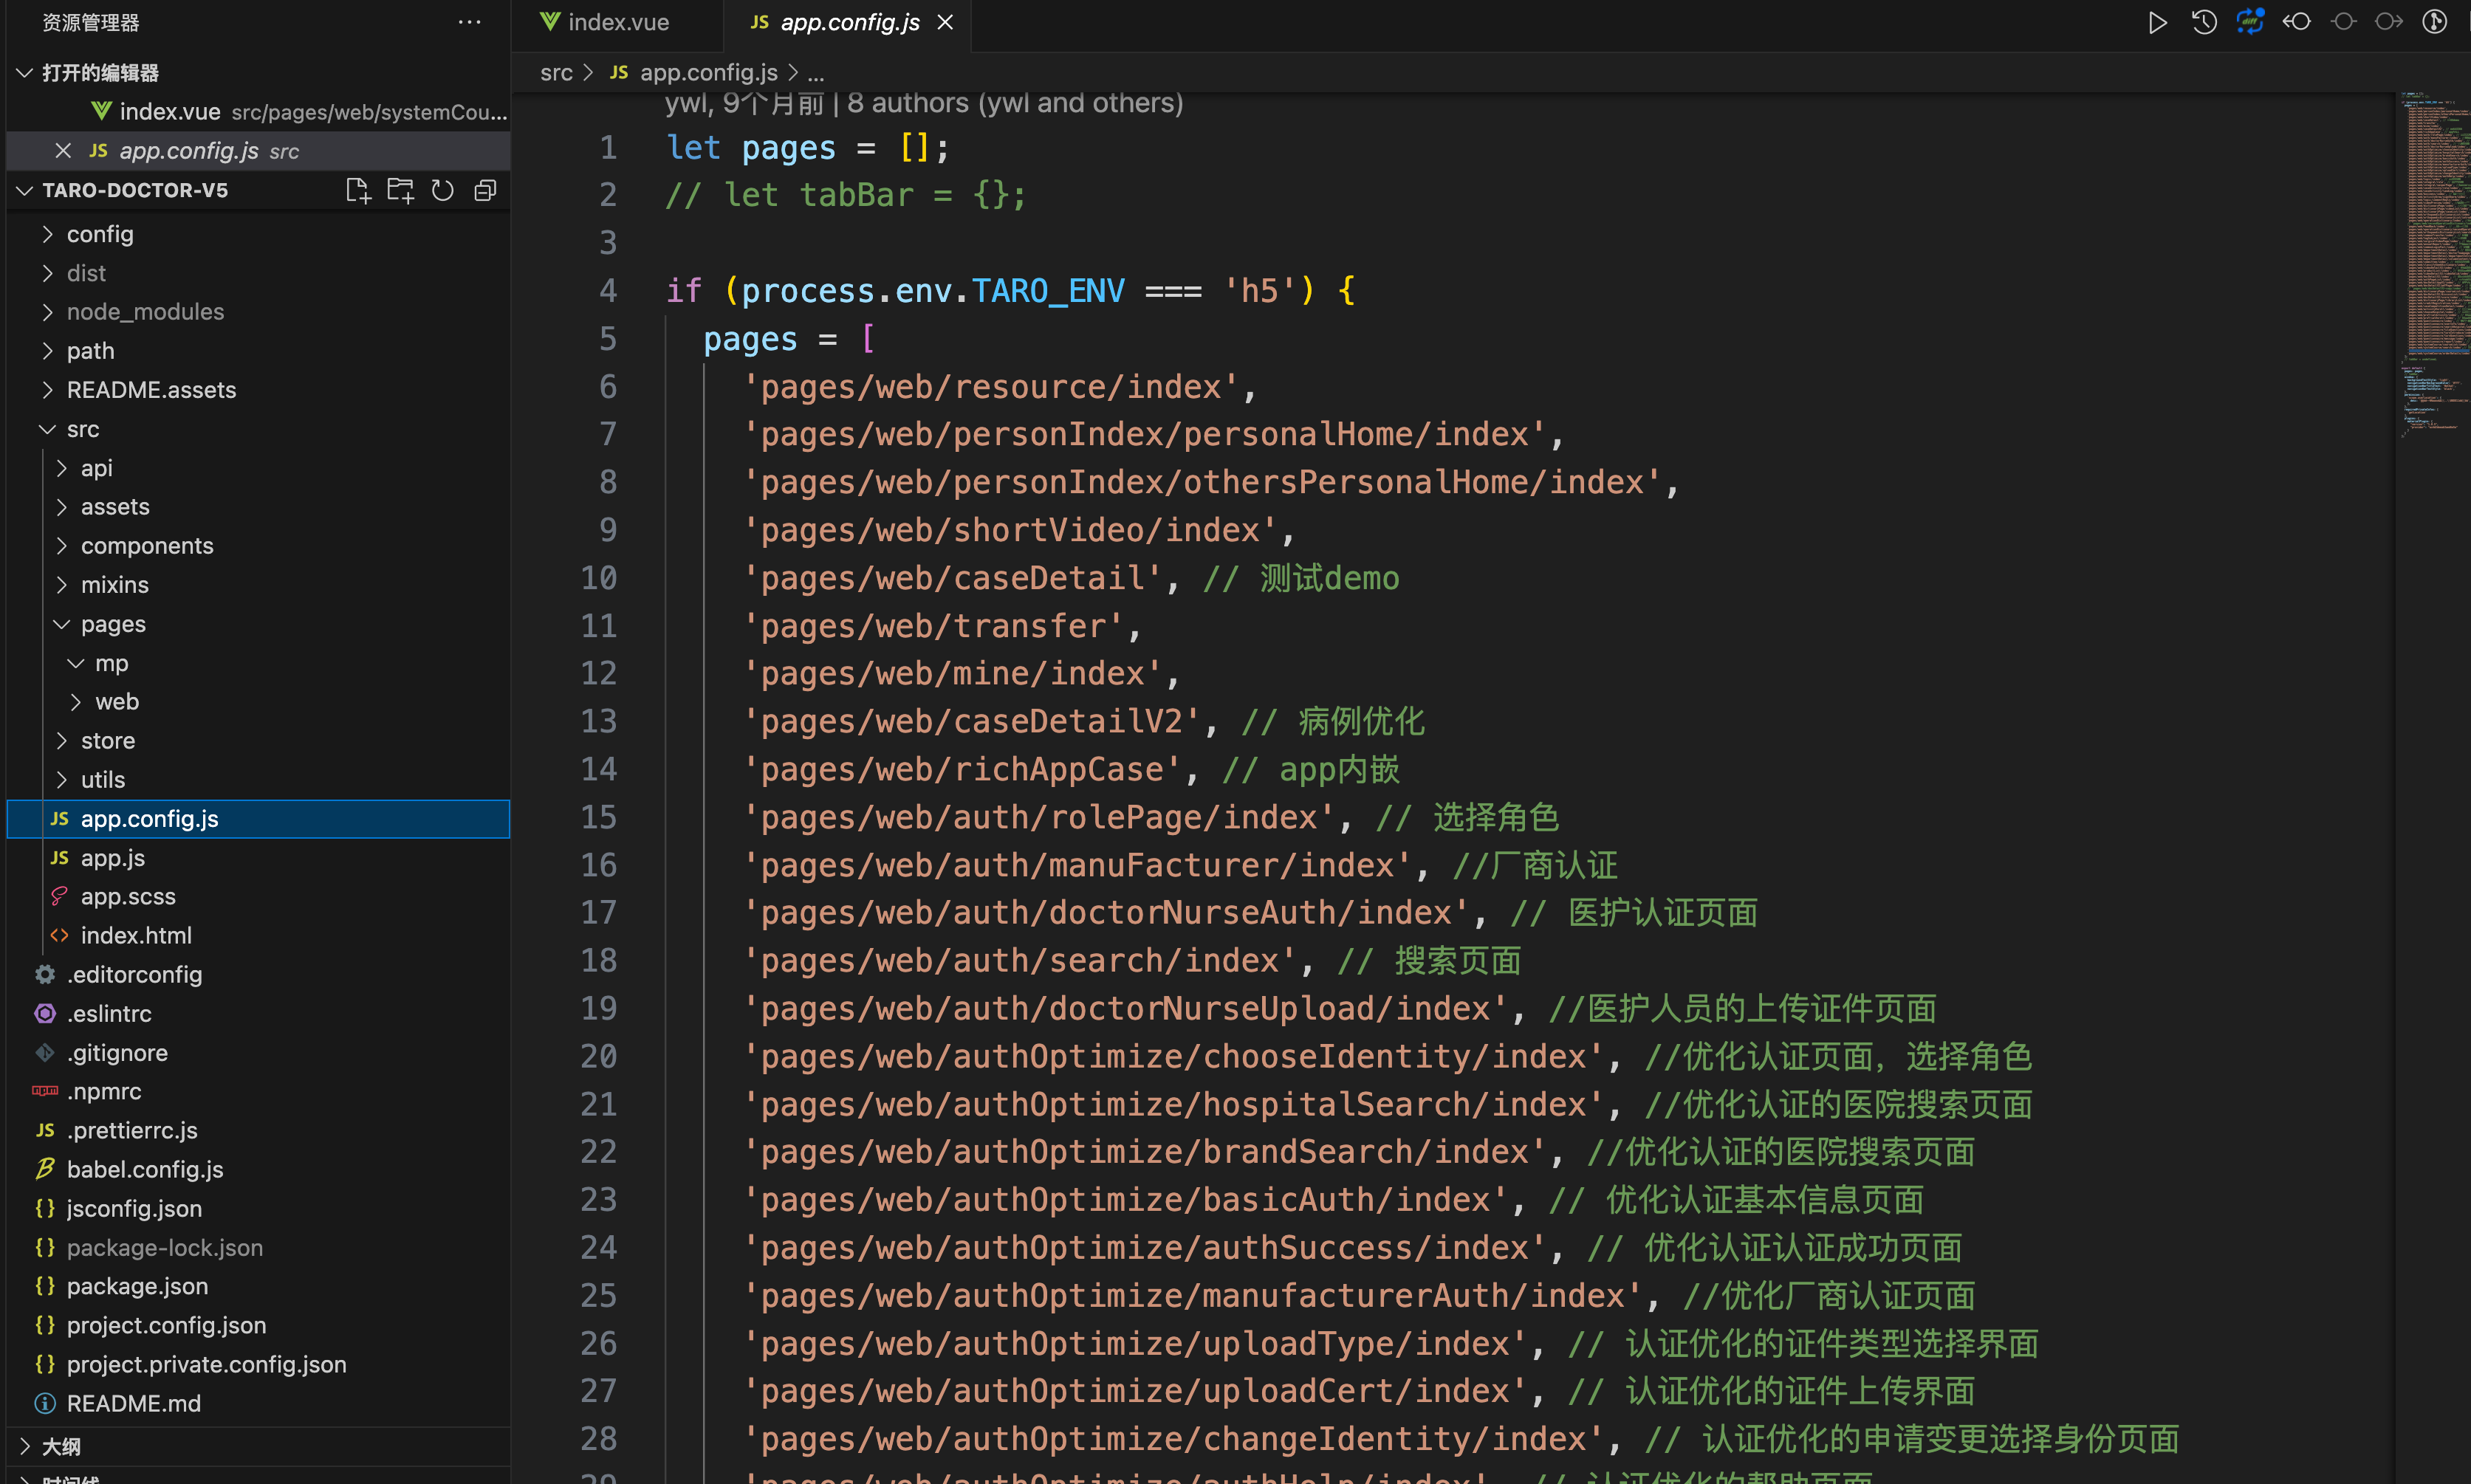Open index.html file
Image resolution: width=2471 pixels, height=1484 pixels.
point(258,936)
